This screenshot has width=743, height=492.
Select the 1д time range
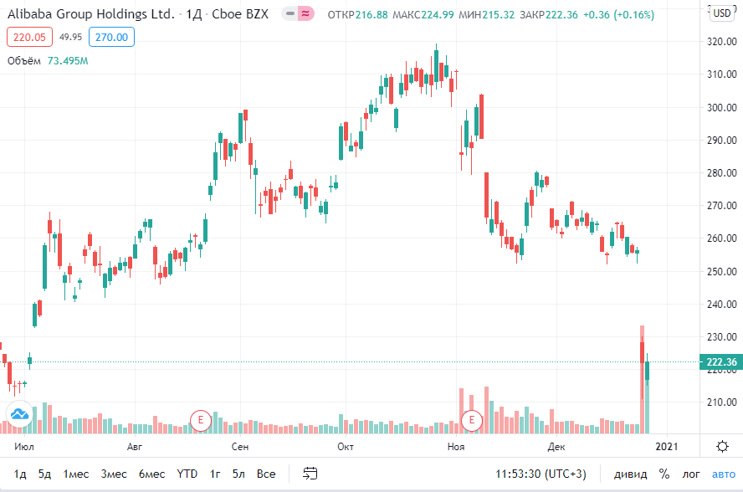coord(20,474)
